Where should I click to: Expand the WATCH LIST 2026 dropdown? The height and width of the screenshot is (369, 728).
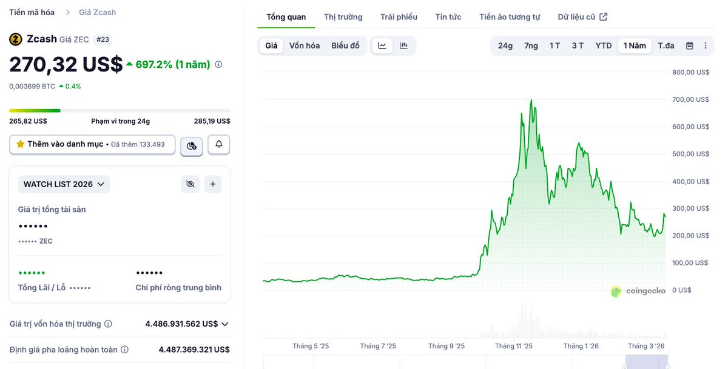tap(64, 184)
